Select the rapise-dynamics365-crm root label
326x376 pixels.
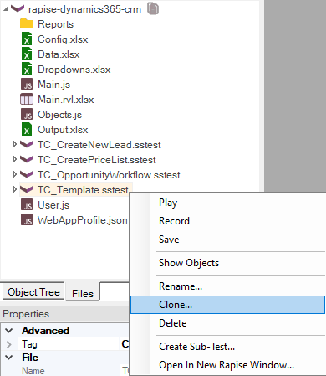click(84, 9)
